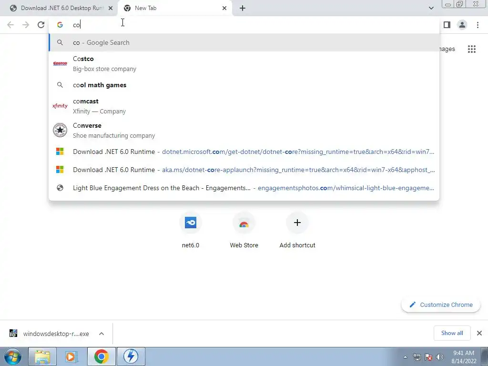
Task: Select the "co - Google Search" suggestion
Action: (244, 42)
